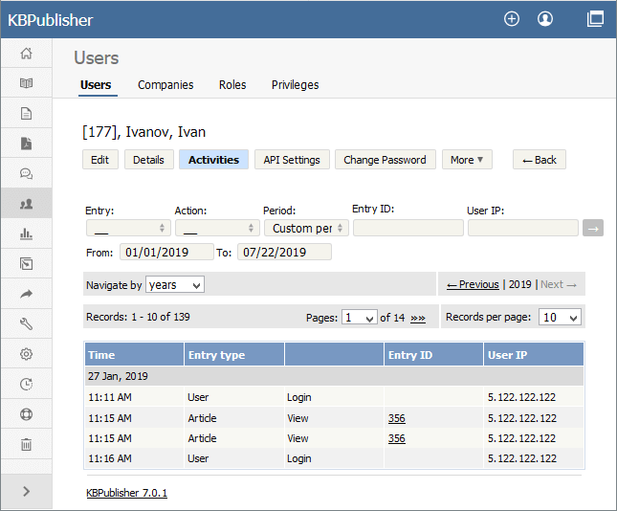The width and height of the screenshot is (617, 511).
Task: Open the Knowledgebase book icon in sidebar
Action: pos(27,83)
